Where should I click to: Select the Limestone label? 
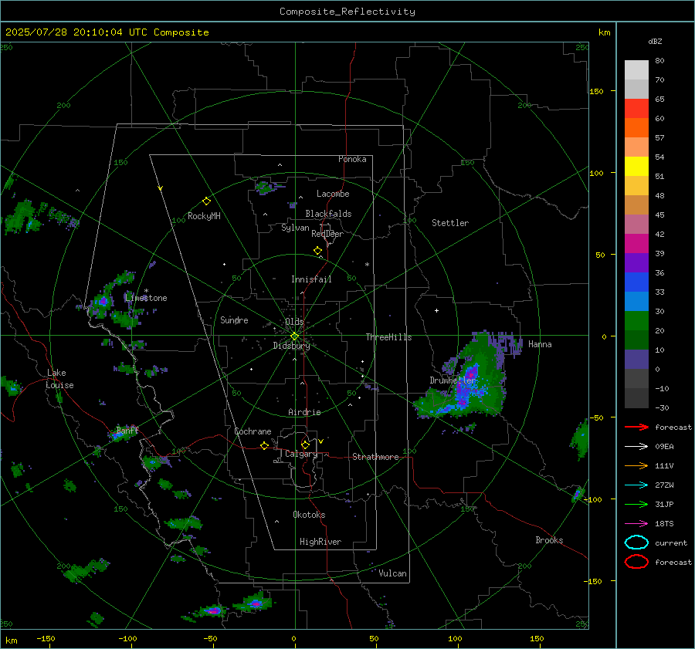pyautogui.click(x=146, y=298)
